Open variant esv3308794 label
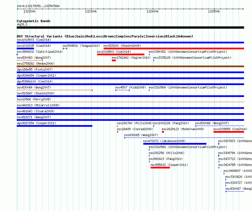Viewport: 252px width, 211px height. [x=235, y=153]
